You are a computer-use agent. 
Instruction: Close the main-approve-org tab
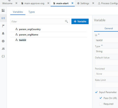(48, 3)
